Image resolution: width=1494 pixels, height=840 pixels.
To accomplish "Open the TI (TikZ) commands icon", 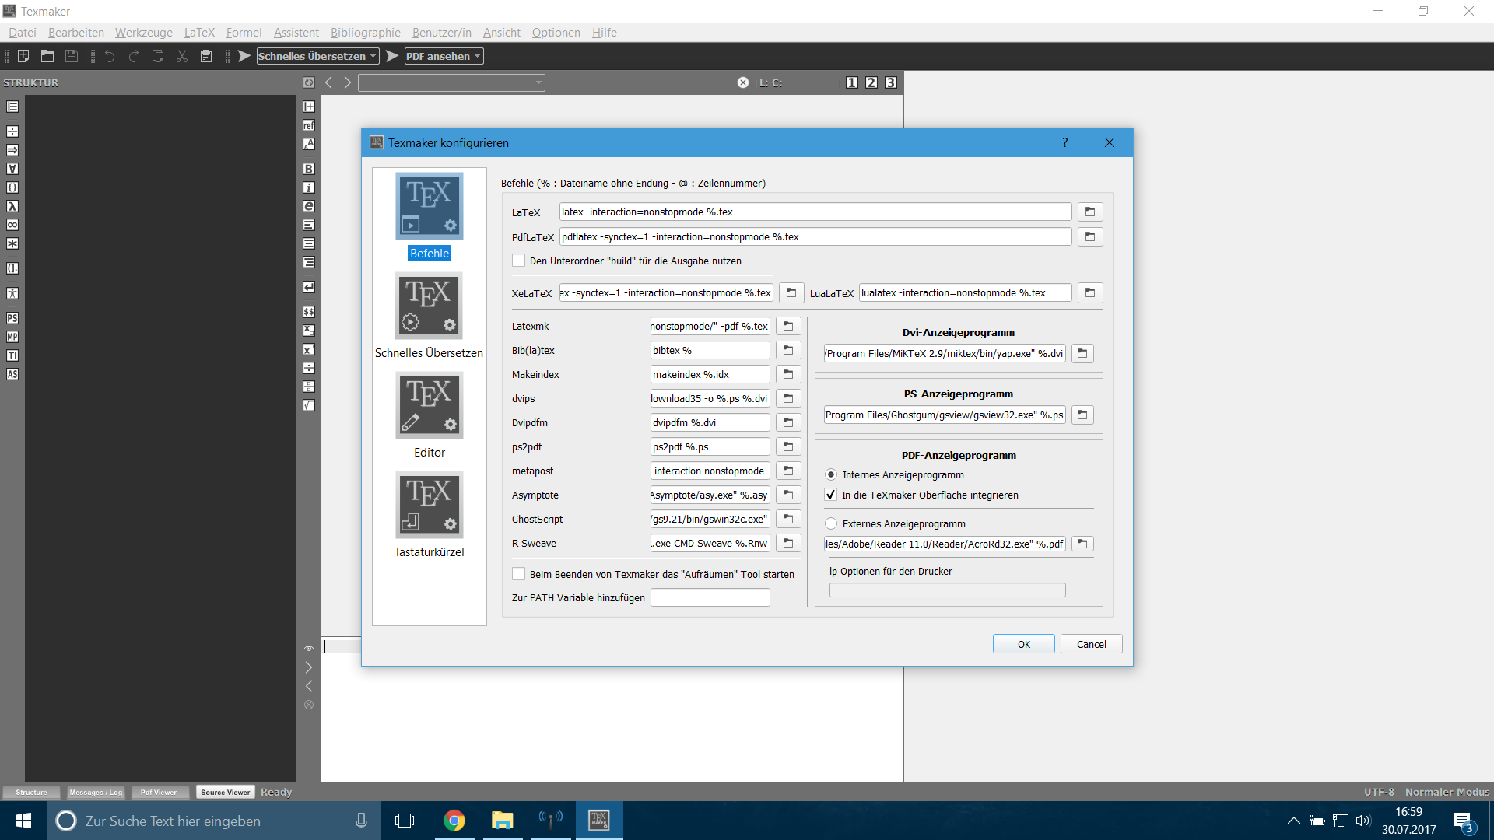I will point(12,355).
